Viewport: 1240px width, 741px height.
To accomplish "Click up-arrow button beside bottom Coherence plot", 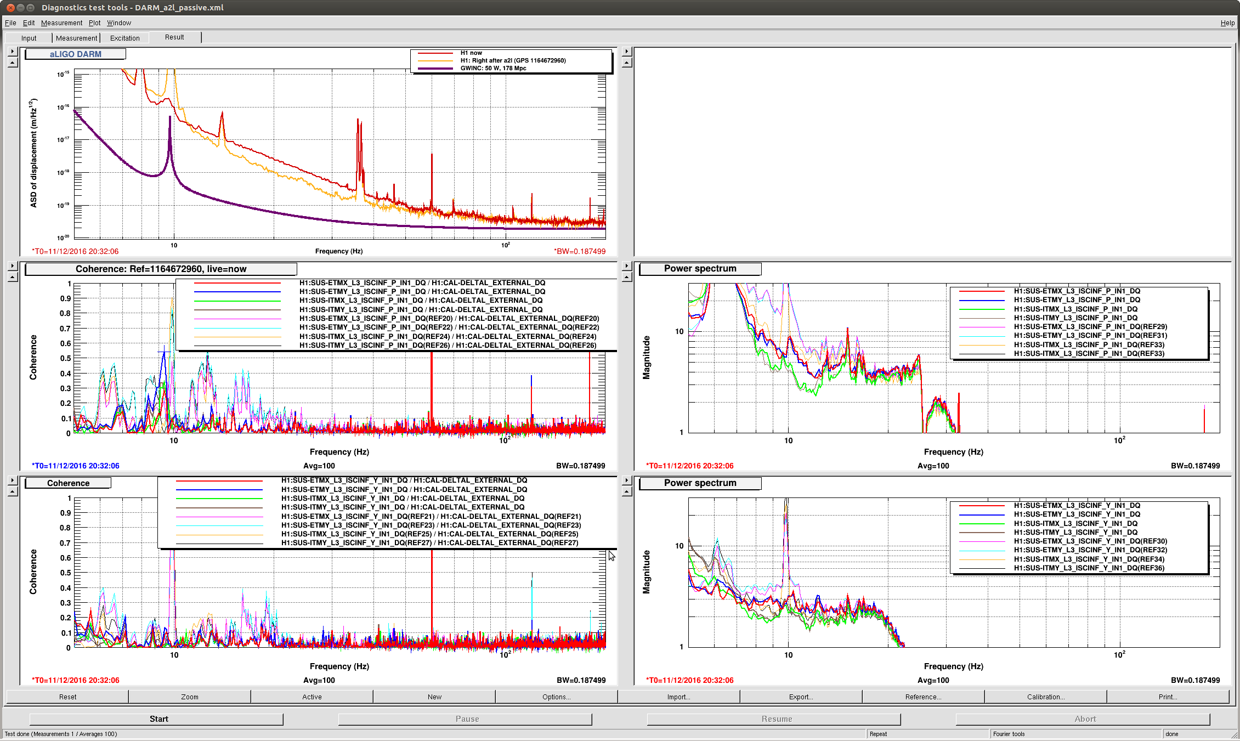I will point(13,491).
